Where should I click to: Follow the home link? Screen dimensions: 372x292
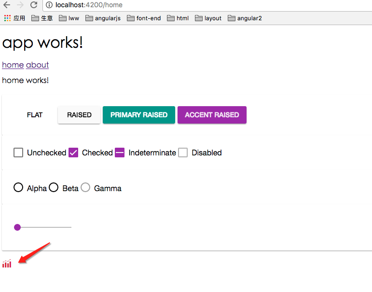[13, 65]
